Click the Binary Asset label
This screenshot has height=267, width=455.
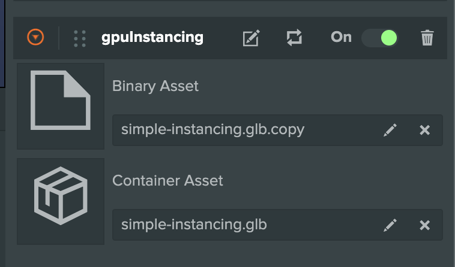point(155,86)
